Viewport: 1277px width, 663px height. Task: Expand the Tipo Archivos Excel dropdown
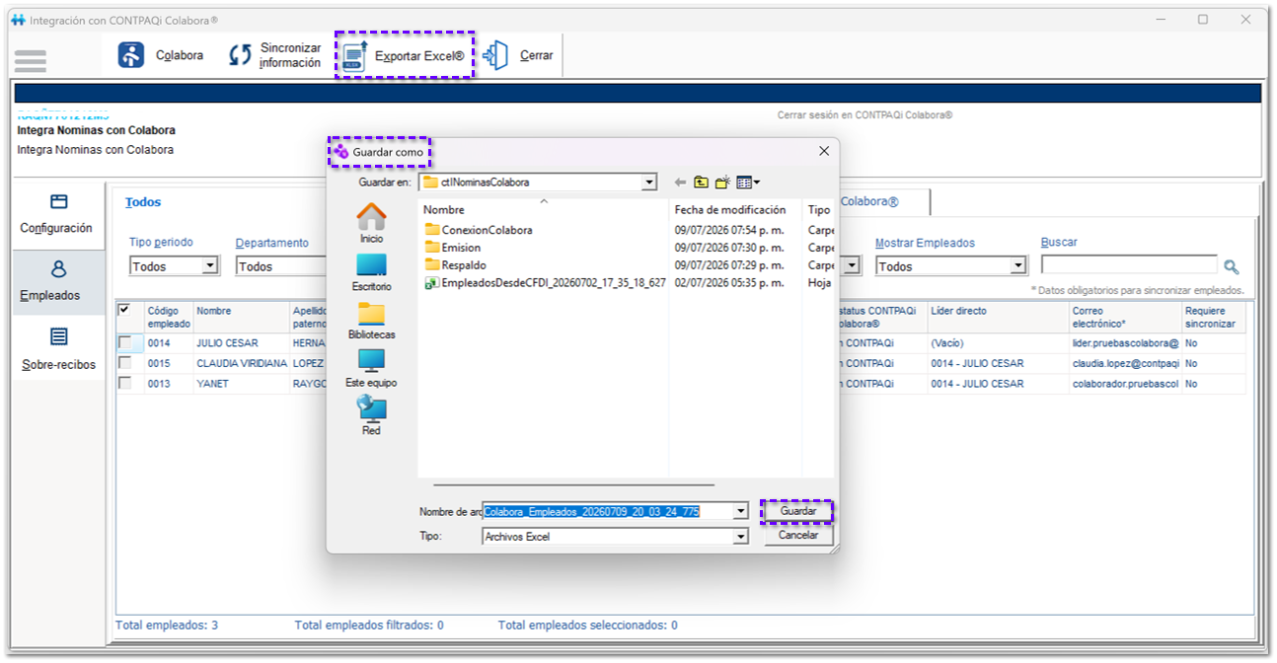pyautogui.click(x=741, y=537)
